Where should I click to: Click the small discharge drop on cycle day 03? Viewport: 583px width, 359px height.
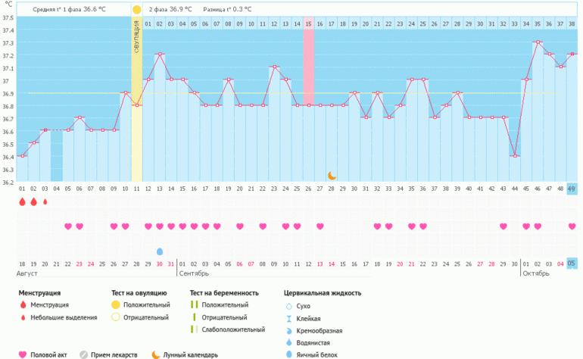pyautogui.click(x=45, y=202)
